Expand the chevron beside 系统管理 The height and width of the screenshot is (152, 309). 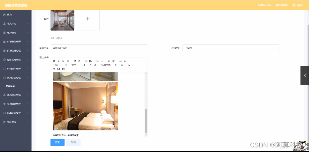tap(28, 122)
